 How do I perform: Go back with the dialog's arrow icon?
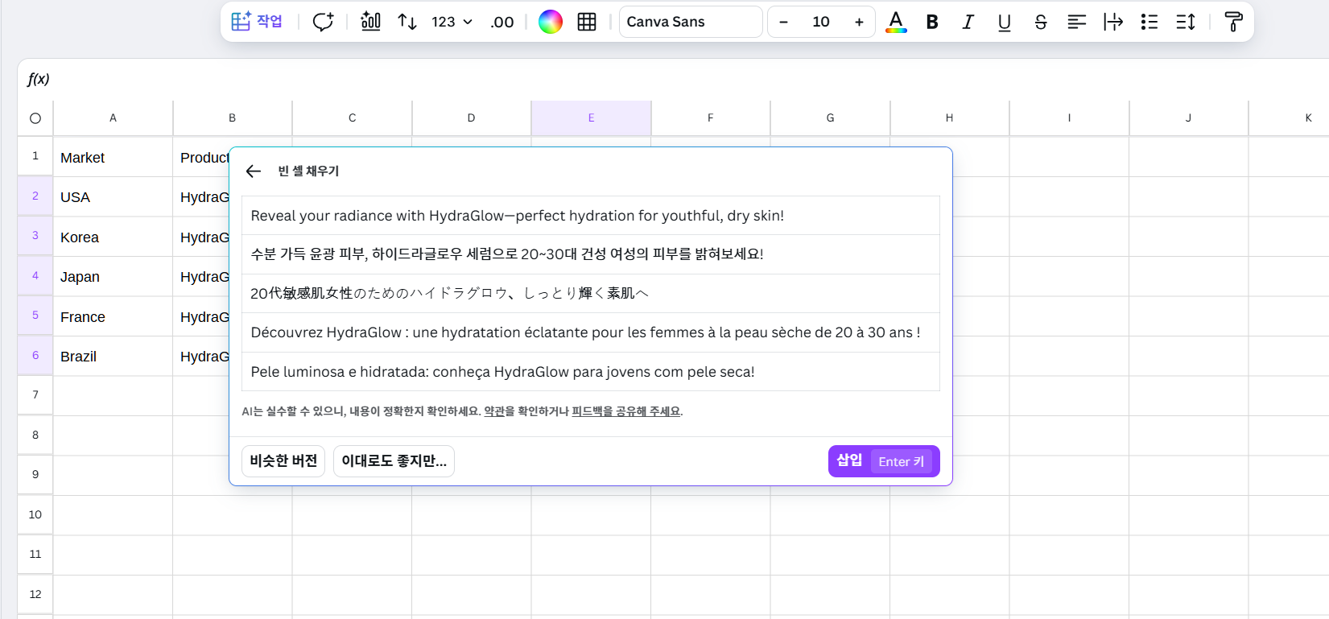pyautogui.click(x=254, y=171)
